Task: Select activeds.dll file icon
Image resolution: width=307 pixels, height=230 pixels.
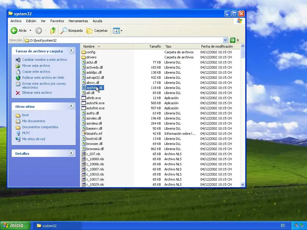Action: [x=84, y=67]
